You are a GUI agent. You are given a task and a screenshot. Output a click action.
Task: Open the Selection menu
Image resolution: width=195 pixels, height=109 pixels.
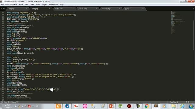tap(14, 5)
